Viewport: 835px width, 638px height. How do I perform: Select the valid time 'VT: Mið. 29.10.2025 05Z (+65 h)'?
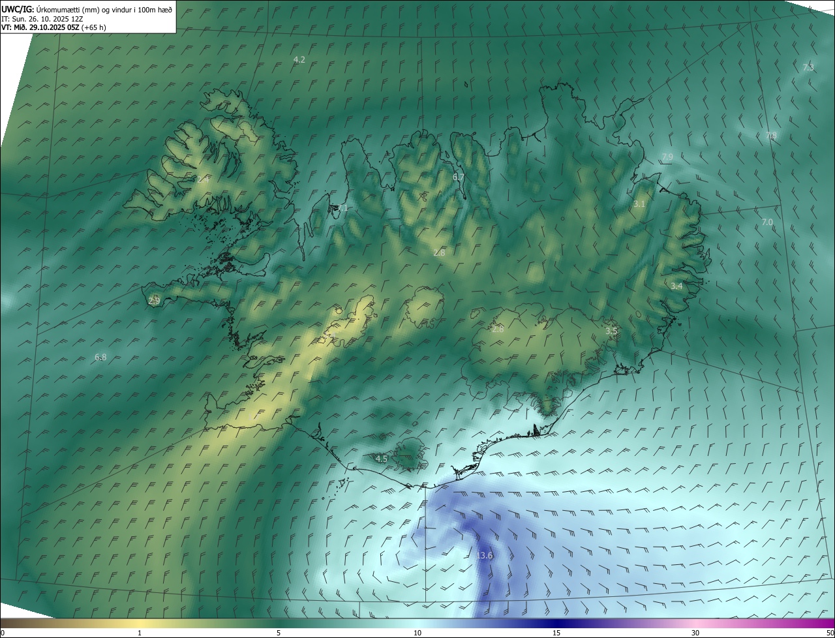[53, 27]
